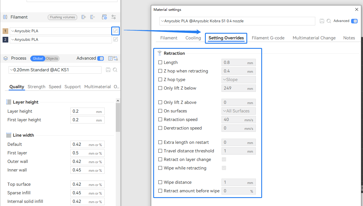This screenshot has height=206, width=363.
Task: Tick Retract amount before wipe checkbox
Action: 160,191
